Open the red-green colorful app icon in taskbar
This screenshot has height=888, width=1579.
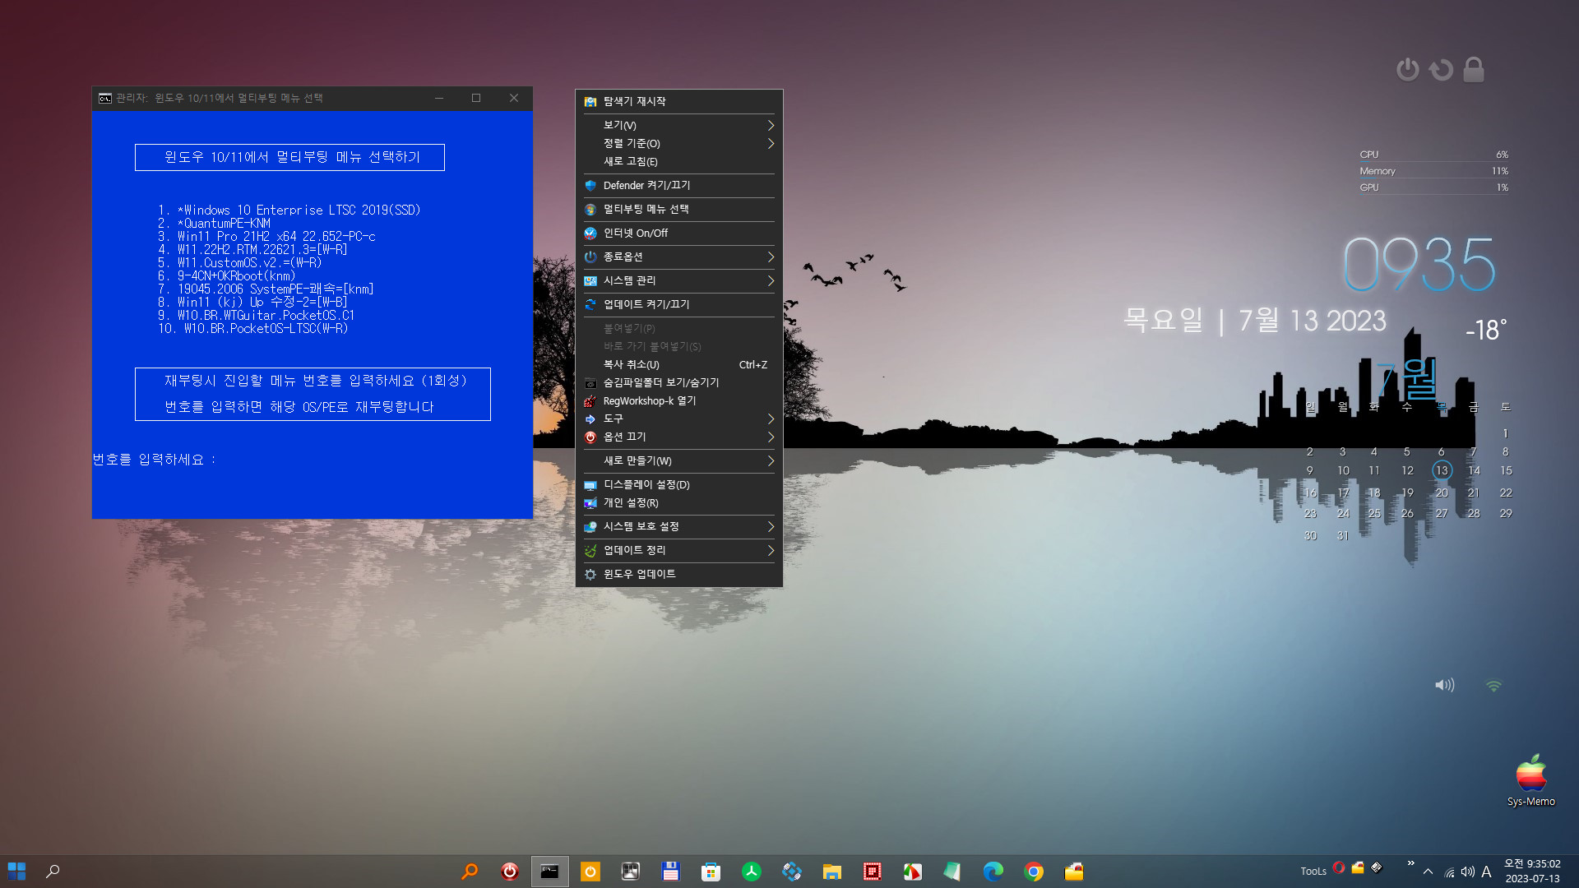pos(913,872)
